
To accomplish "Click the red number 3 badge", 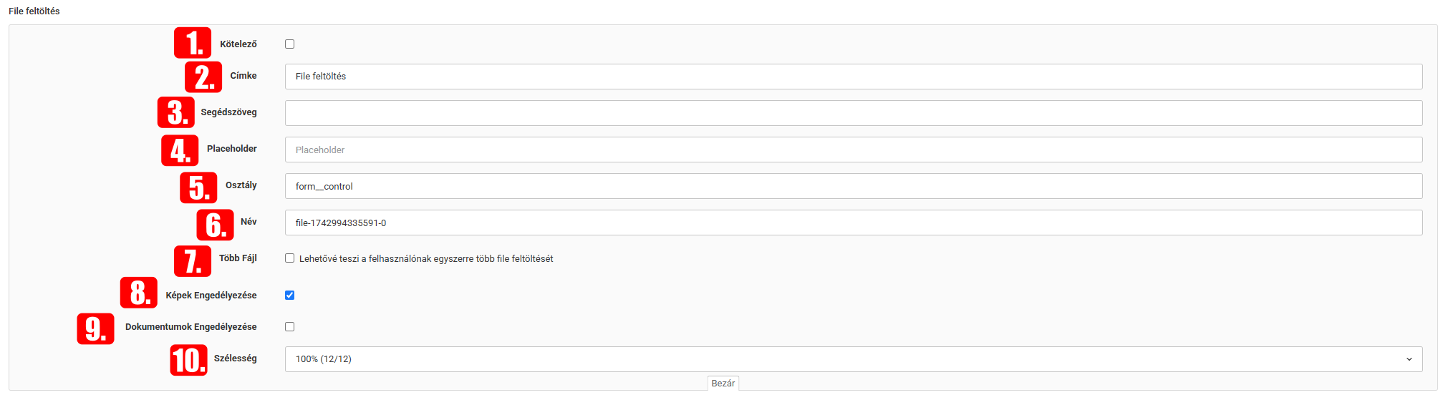I will [176, 112].
